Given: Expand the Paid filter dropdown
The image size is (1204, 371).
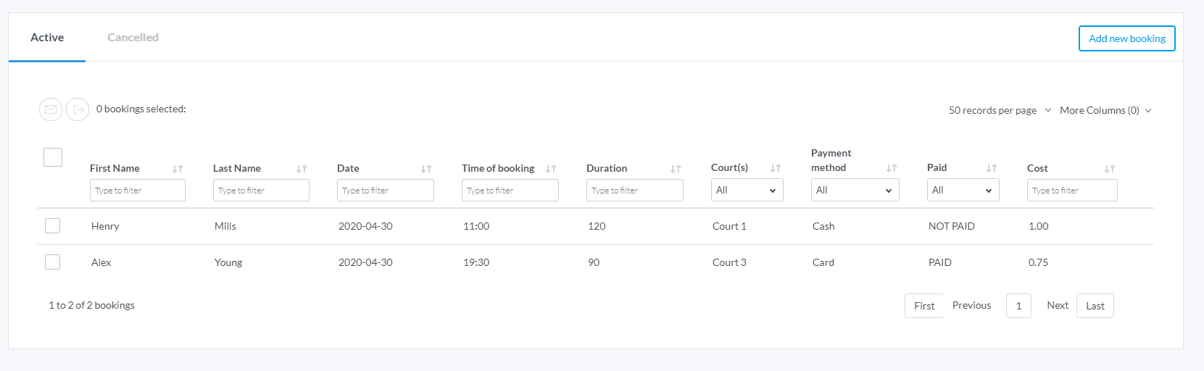Looking at the screenshot, I should (x=963, y=191).
